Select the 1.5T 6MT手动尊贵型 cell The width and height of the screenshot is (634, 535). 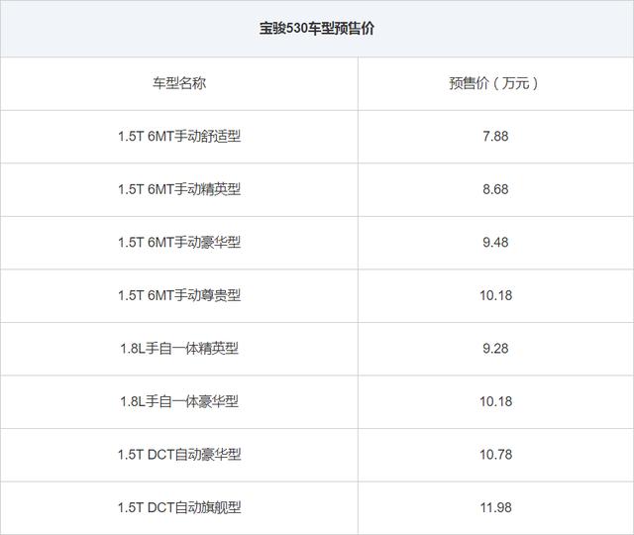pyautogui.click(x=179, y=295)
